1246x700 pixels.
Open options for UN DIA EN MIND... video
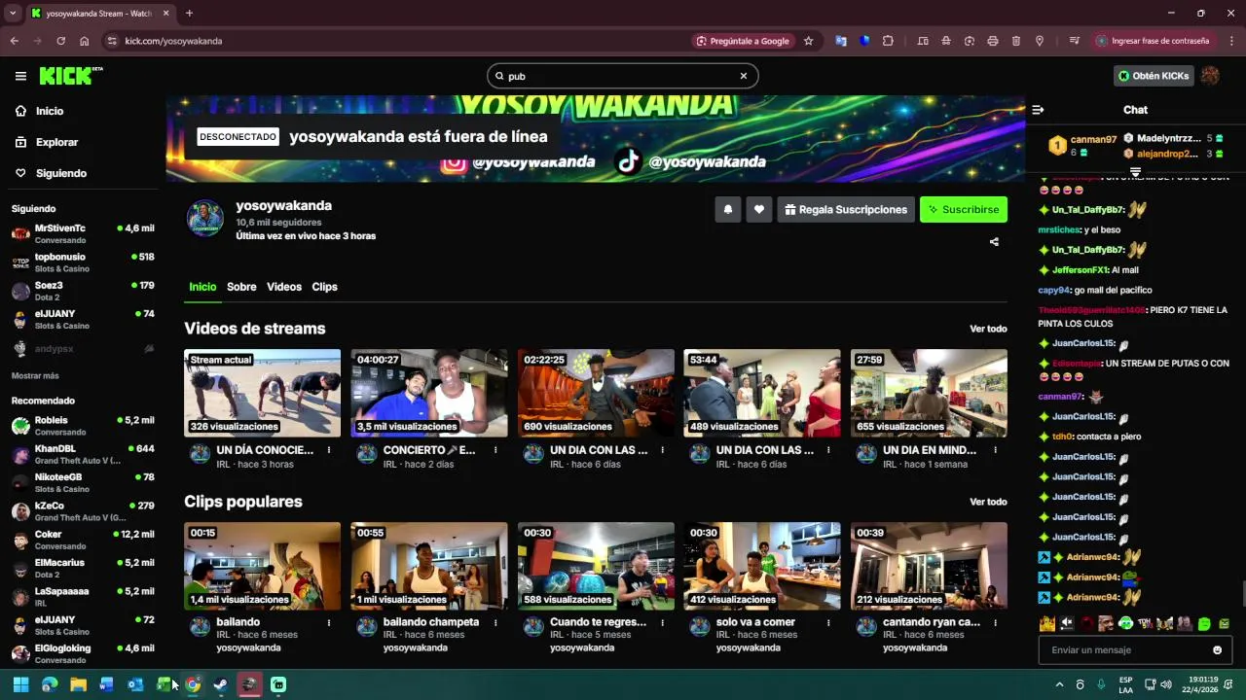pos(995,450)
